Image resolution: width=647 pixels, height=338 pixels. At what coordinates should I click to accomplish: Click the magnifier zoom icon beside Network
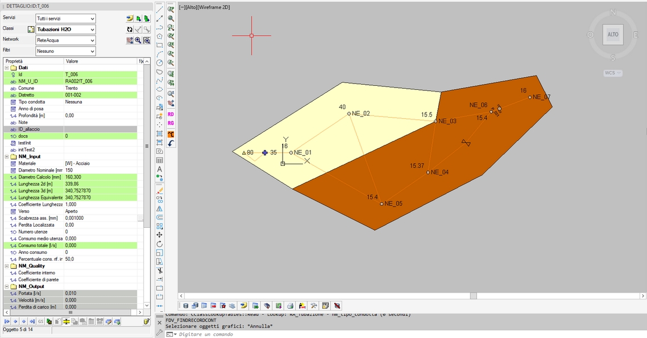click(x=138, y=40)
